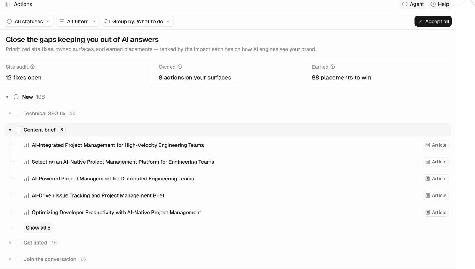This screenshot has height=269, width=475.
Task: Open the All statuses dropdown
Action: (x=29, y=21)
